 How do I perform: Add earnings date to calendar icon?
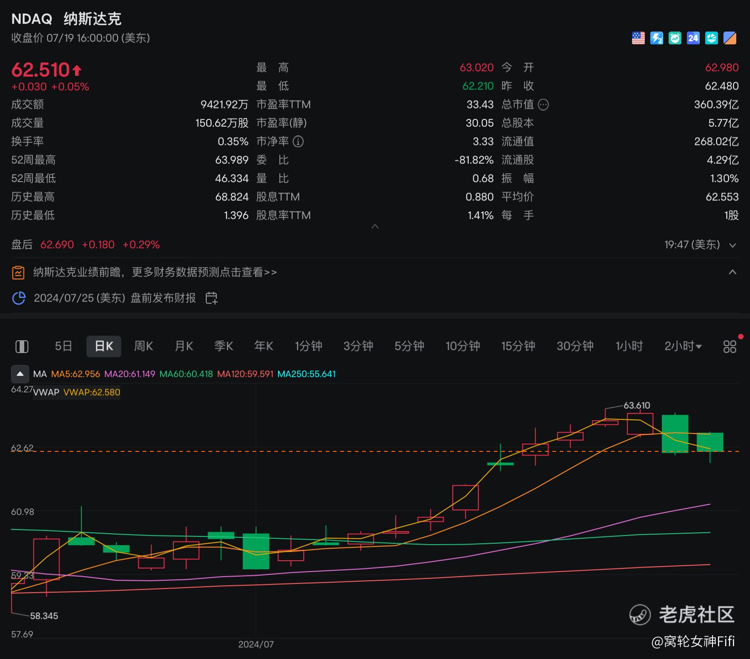pos(211,298)
